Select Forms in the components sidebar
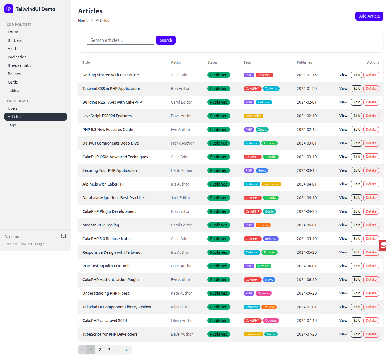The height and width of the screenshot is (361, 386). pos(13,32)
